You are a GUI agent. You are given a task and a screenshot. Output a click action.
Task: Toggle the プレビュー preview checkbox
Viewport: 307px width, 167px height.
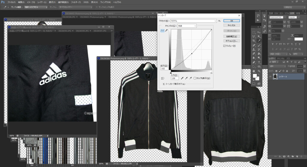[224, 46]
